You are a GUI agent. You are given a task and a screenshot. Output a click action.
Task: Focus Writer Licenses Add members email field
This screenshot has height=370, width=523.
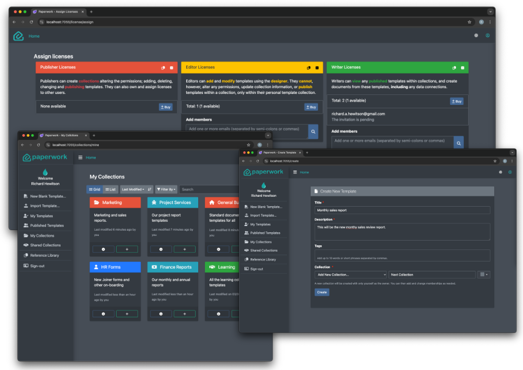click(x=393, y=141)
